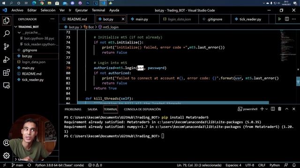Screen dimensions: 300x168
Task: Open Microsoft Edge from taskbar
Action: tap(34, 3)
